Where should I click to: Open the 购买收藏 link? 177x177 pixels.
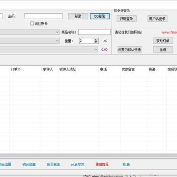pyautogui.click(x=29, y=164)
